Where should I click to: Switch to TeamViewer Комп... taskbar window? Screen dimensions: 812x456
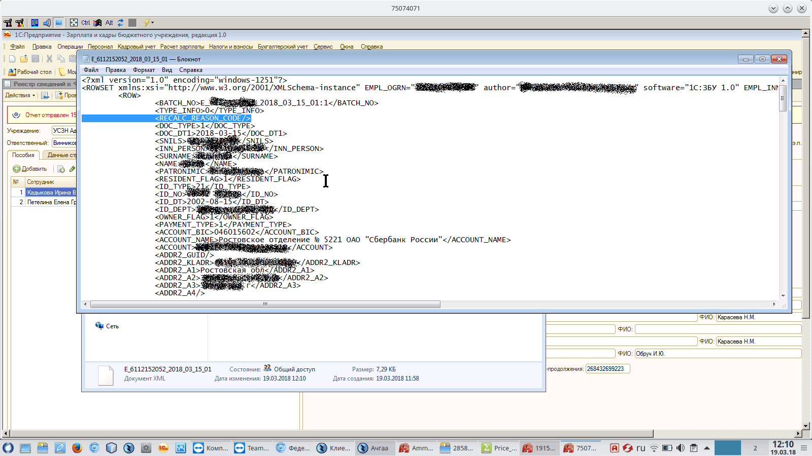[x=211, y=448]
